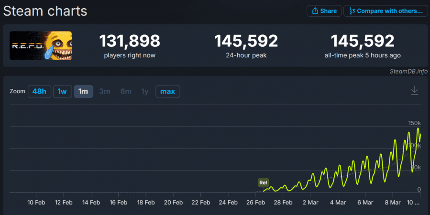The image size is (430, 215).
Task: Select the 1w zoom range
Action: point(62,91)
